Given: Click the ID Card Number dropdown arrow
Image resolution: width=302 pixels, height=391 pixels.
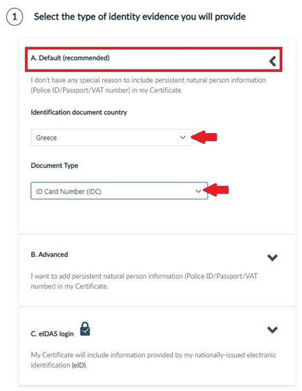Looking at the screenshot, I should 198,191.
